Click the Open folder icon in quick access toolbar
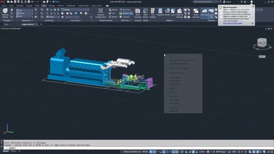The width and height of the screenshot is (274, 154). pyautogui.click(x=12, y=2)
